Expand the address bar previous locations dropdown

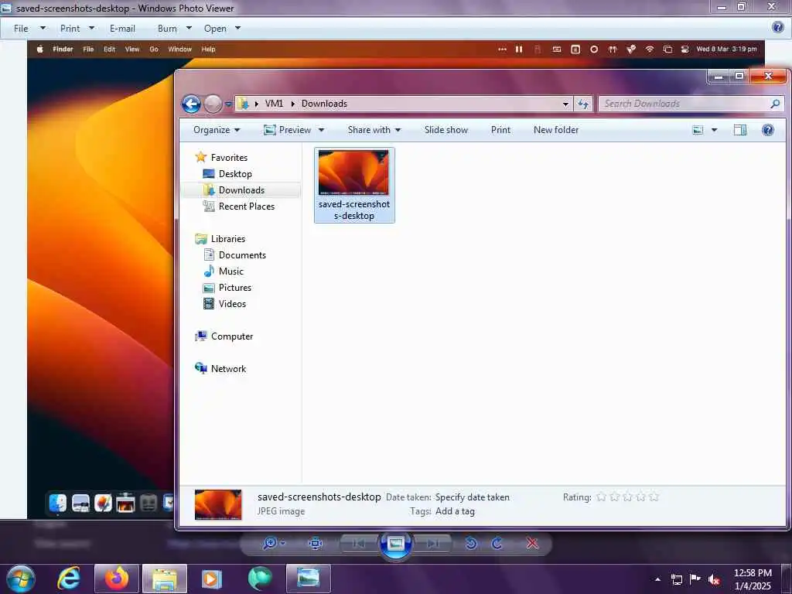click(565, 104)
